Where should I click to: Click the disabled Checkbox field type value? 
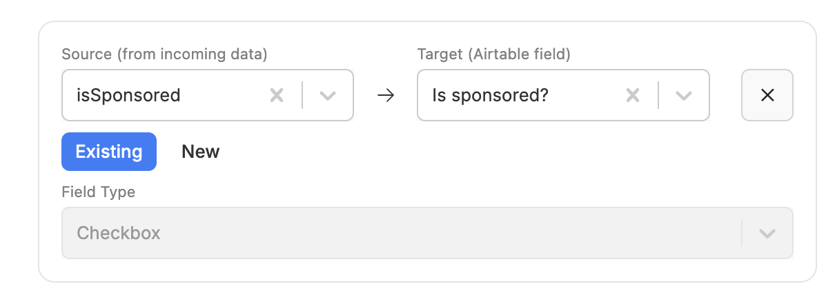point(119,233)
